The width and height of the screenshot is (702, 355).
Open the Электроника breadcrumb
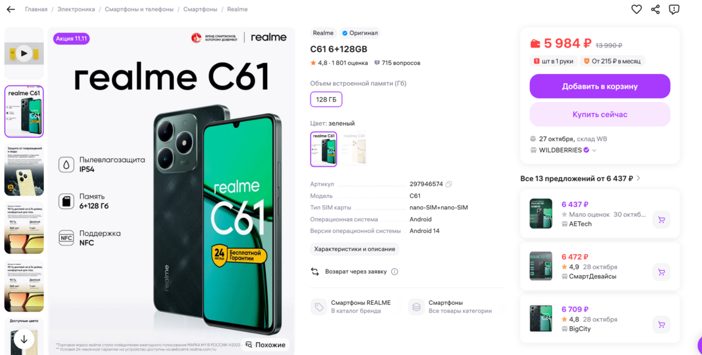point(76,10)
